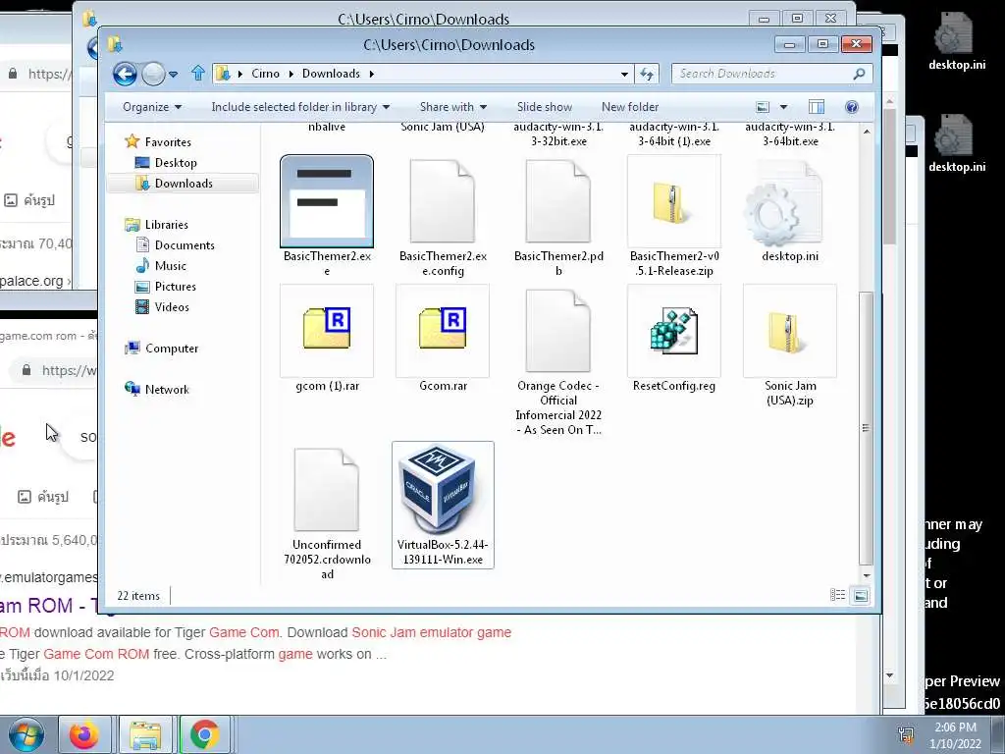Select the gcom (1).rar archive
The height and width of the screenshot is (754, 1005).
pos(327,338)
